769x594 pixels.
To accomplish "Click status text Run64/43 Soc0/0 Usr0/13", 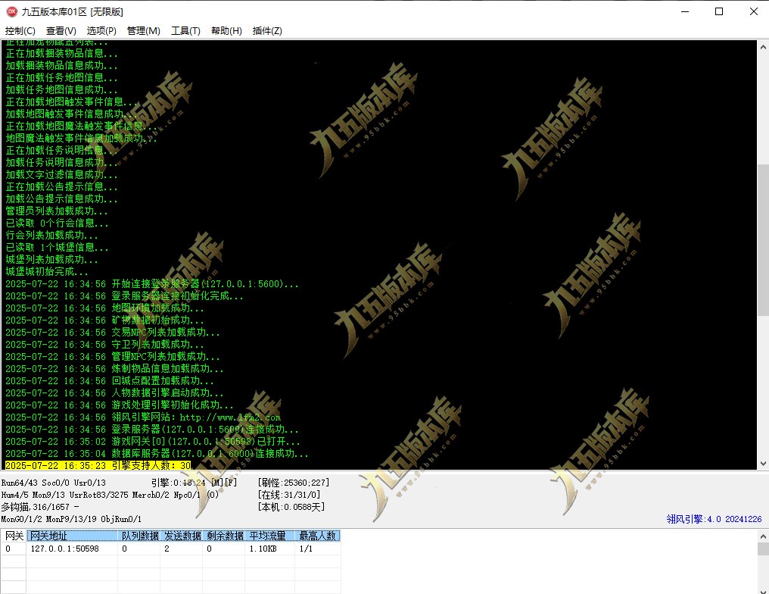I will (54, 483).
